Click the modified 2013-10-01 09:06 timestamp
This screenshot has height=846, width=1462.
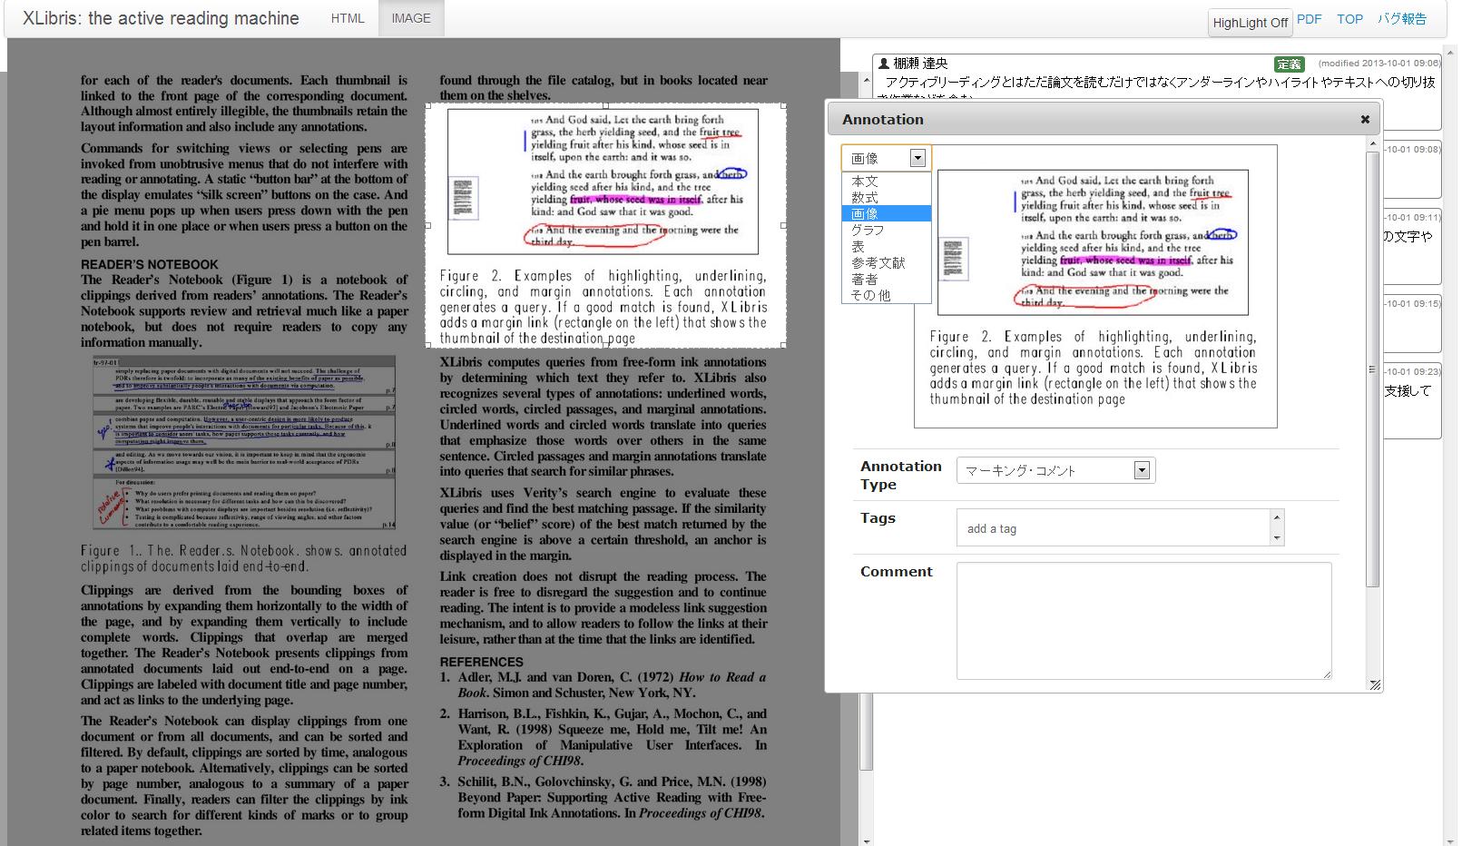point(1379,63)
